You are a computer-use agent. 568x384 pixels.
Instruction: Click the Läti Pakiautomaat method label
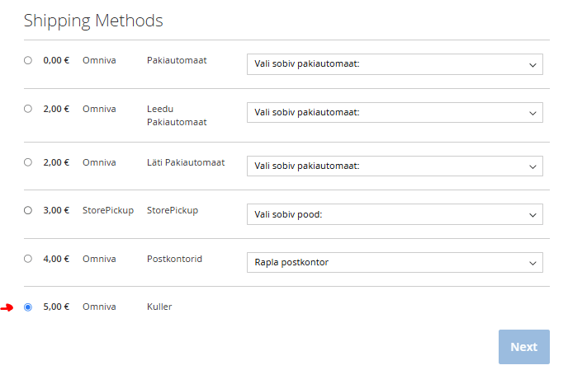click(x=186, y=162)
